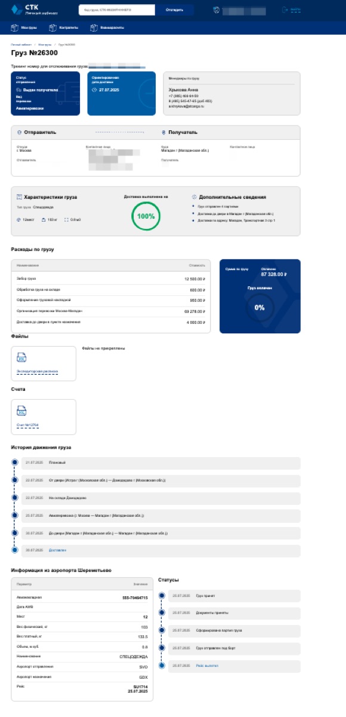Image resolution: width=346 pixels, height=717 pixels.
Task: Open the Счет №12764 document icon
Action: pos(22,411)
